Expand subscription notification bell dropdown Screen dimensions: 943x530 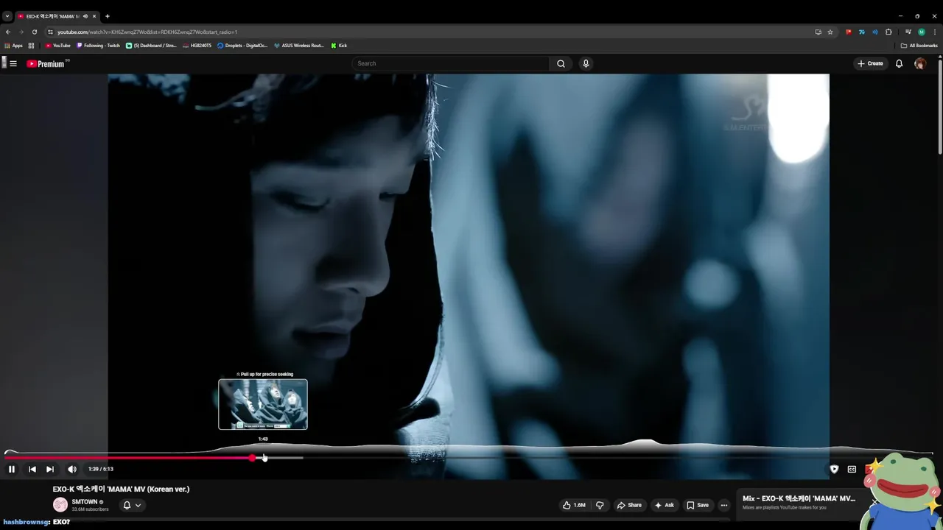(x=132, y=505)
